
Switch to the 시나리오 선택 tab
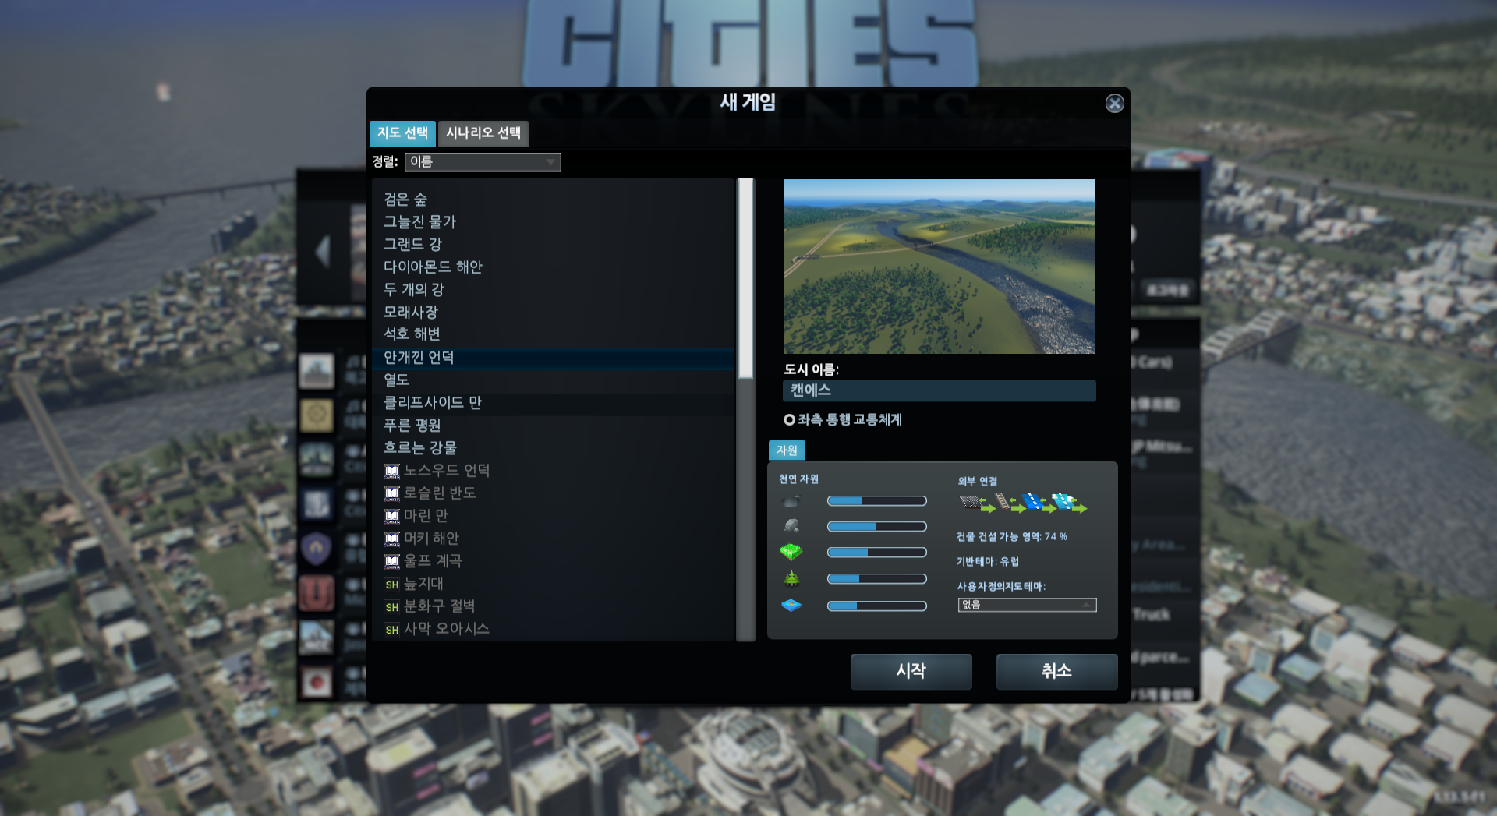[x=483, y=133]
